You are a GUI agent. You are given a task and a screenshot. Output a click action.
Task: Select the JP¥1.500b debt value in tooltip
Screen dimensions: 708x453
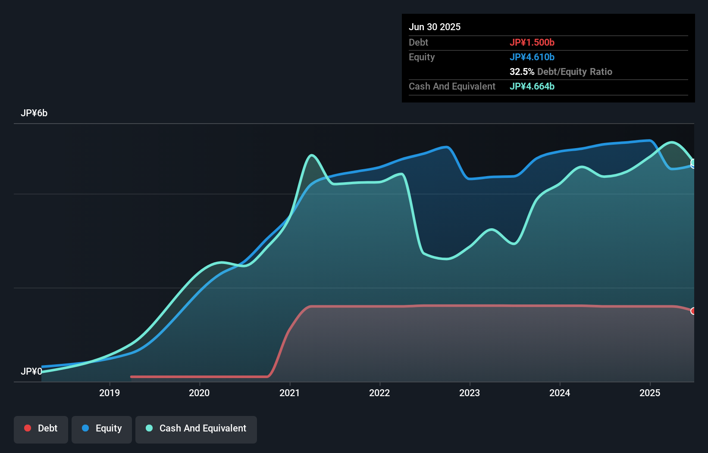(x=533, y=42)
